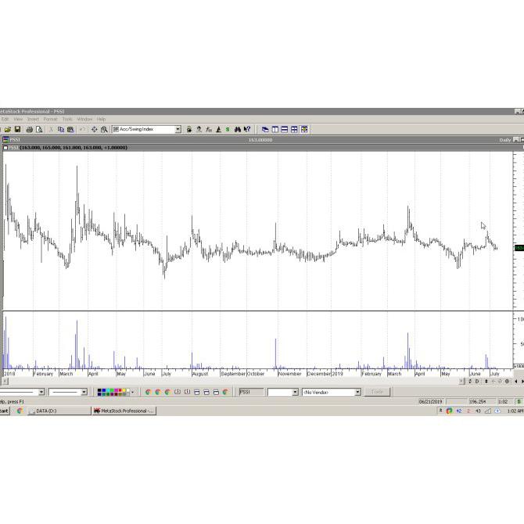
Task: Tile windows in vertical columns icon
Action: click(x=275, y=129)
